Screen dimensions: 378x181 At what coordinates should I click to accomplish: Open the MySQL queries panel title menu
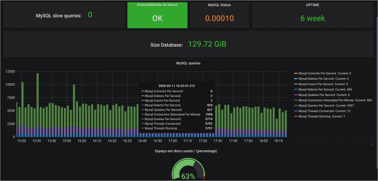pyautogui.click(x=188, y=63)
